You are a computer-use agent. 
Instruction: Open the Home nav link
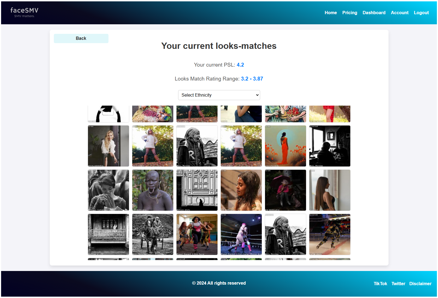331,13
